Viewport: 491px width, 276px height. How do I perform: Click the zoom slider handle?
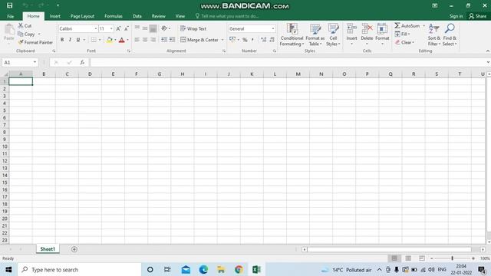click(452, 258)
